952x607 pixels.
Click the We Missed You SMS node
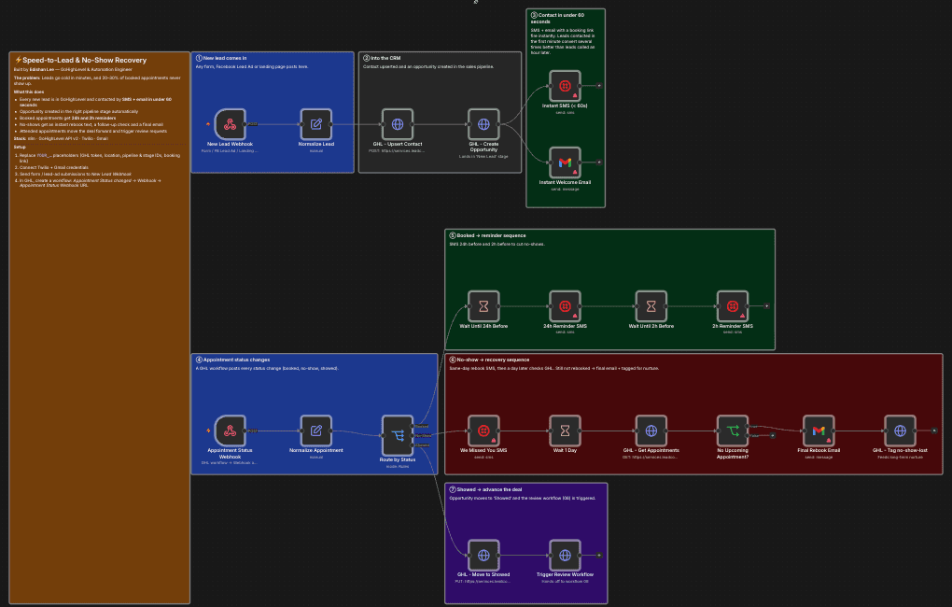pos(483,431)
